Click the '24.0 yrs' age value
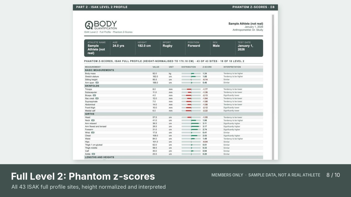Viewport: 351px width, 197px height. coord(118,46)
